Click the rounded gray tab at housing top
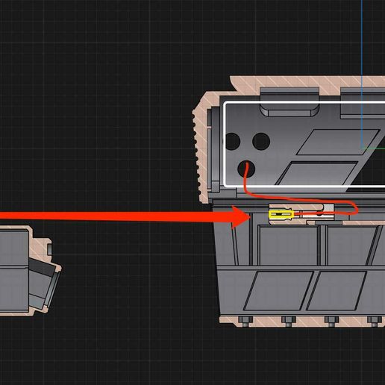This screenshot has height=385, width=385. pos(289,102)
